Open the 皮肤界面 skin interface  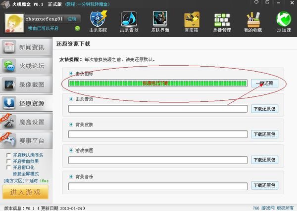click(160, 22)
